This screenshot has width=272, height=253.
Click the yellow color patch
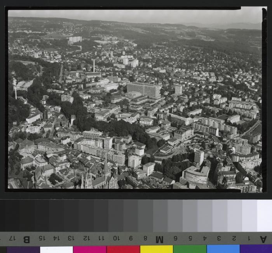tap(157, 249)
